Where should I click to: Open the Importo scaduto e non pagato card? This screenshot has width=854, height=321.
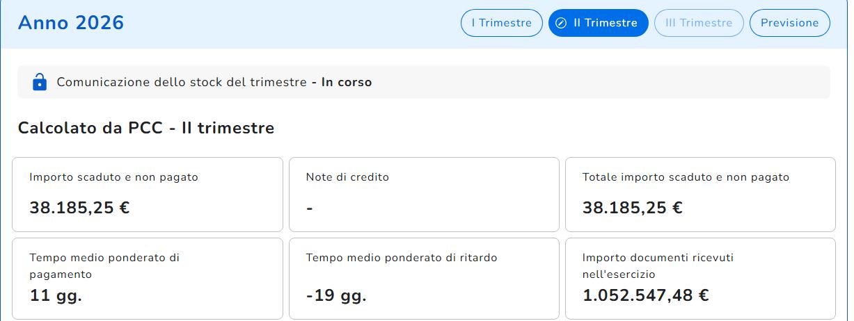148,195
